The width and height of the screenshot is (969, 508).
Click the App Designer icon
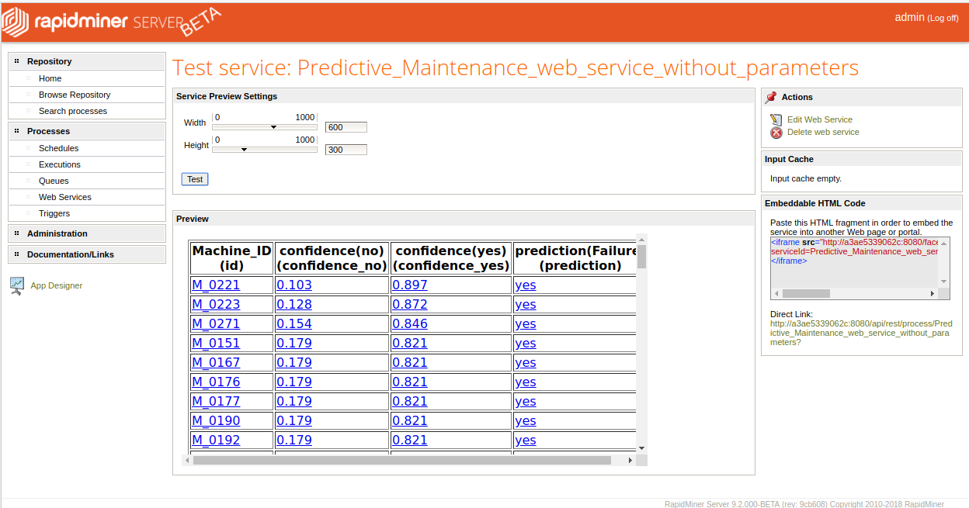17,285
